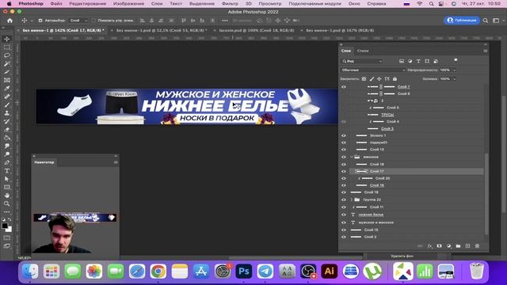Open the auto-select Слой dropdown
507x285 pixels.
(x=78, y=21)
